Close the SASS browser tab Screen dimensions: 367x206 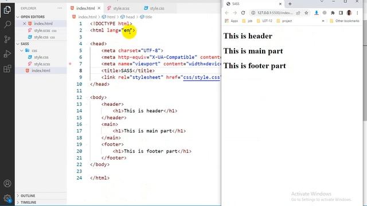(x=280, y=4)
